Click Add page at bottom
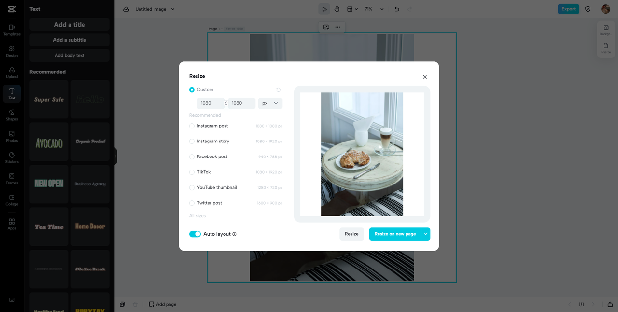Viewport: 618px width, 312px height. pyautogui.click(x=163, y=304)
